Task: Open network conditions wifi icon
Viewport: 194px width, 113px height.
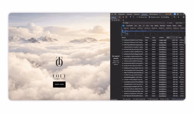Action: (x=174, y=17)
